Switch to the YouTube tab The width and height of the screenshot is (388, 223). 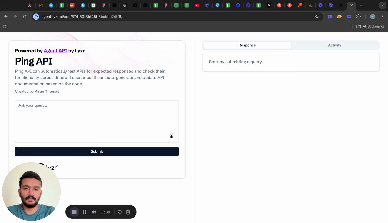click(x=197, y=5)
